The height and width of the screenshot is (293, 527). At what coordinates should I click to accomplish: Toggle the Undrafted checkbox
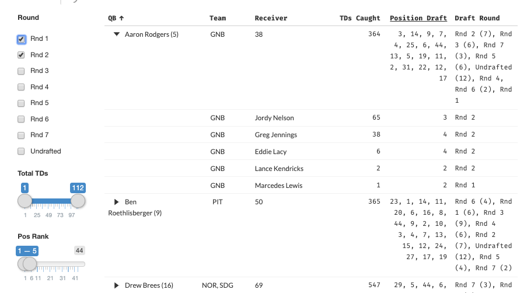tap(22, 151)
